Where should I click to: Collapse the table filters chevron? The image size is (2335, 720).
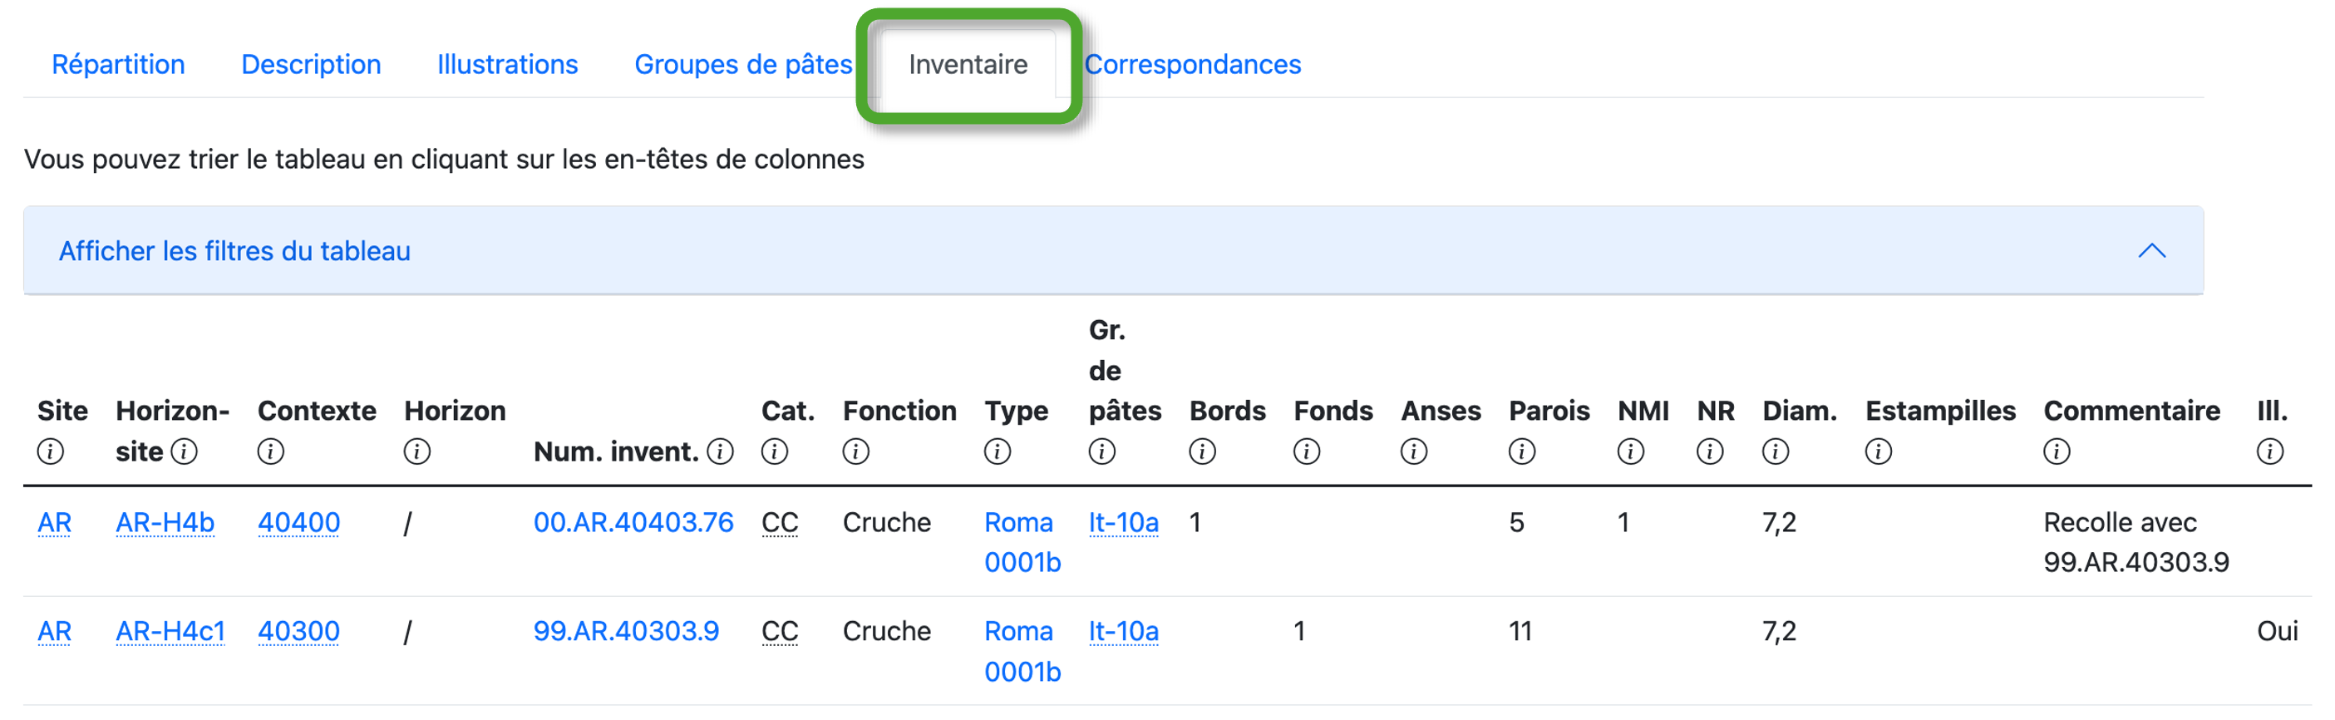(x=2152, y=251)
